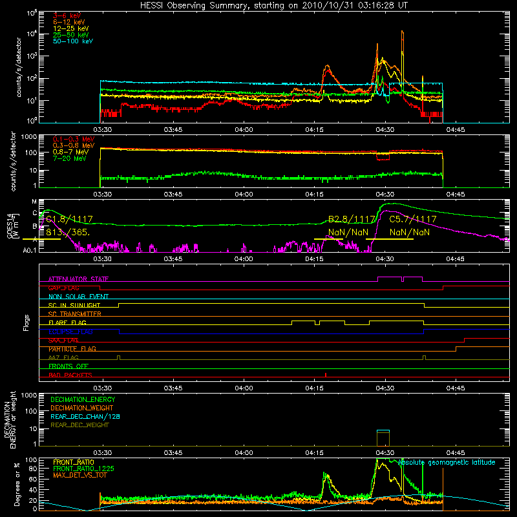Click the '813./365.' position label
This screenshot has height=517, width=517.
[68, 232]
